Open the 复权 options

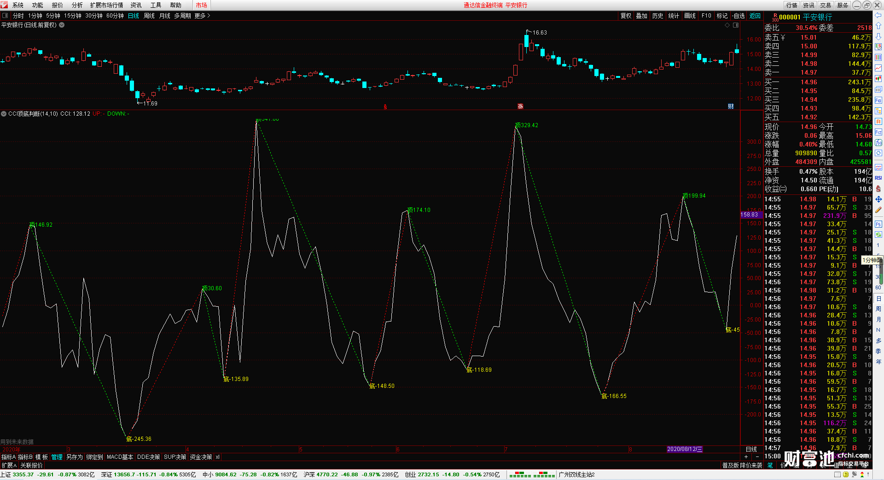(626, 16)
